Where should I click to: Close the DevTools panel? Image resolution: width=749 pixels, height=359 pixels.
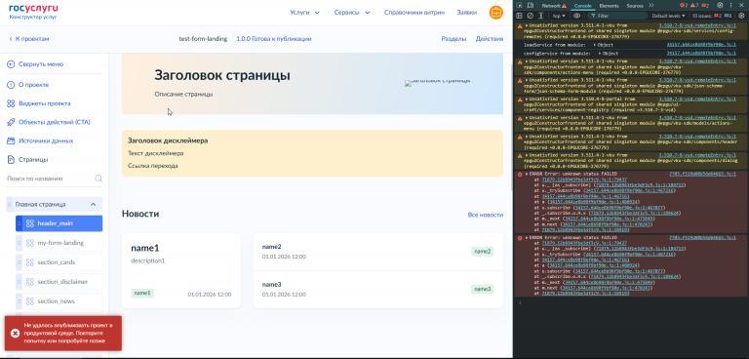742,5
